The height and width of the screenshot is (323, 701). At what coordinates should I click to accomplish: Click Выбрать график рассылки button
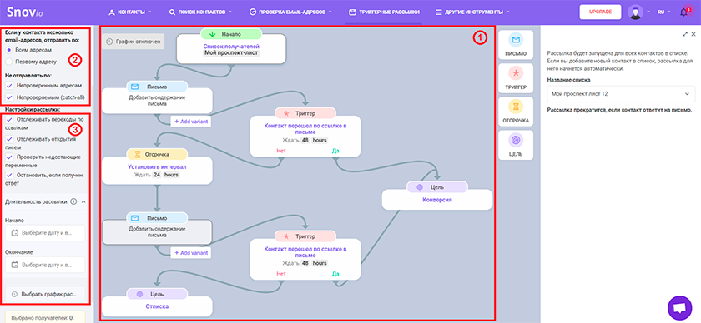click(47, 295)
